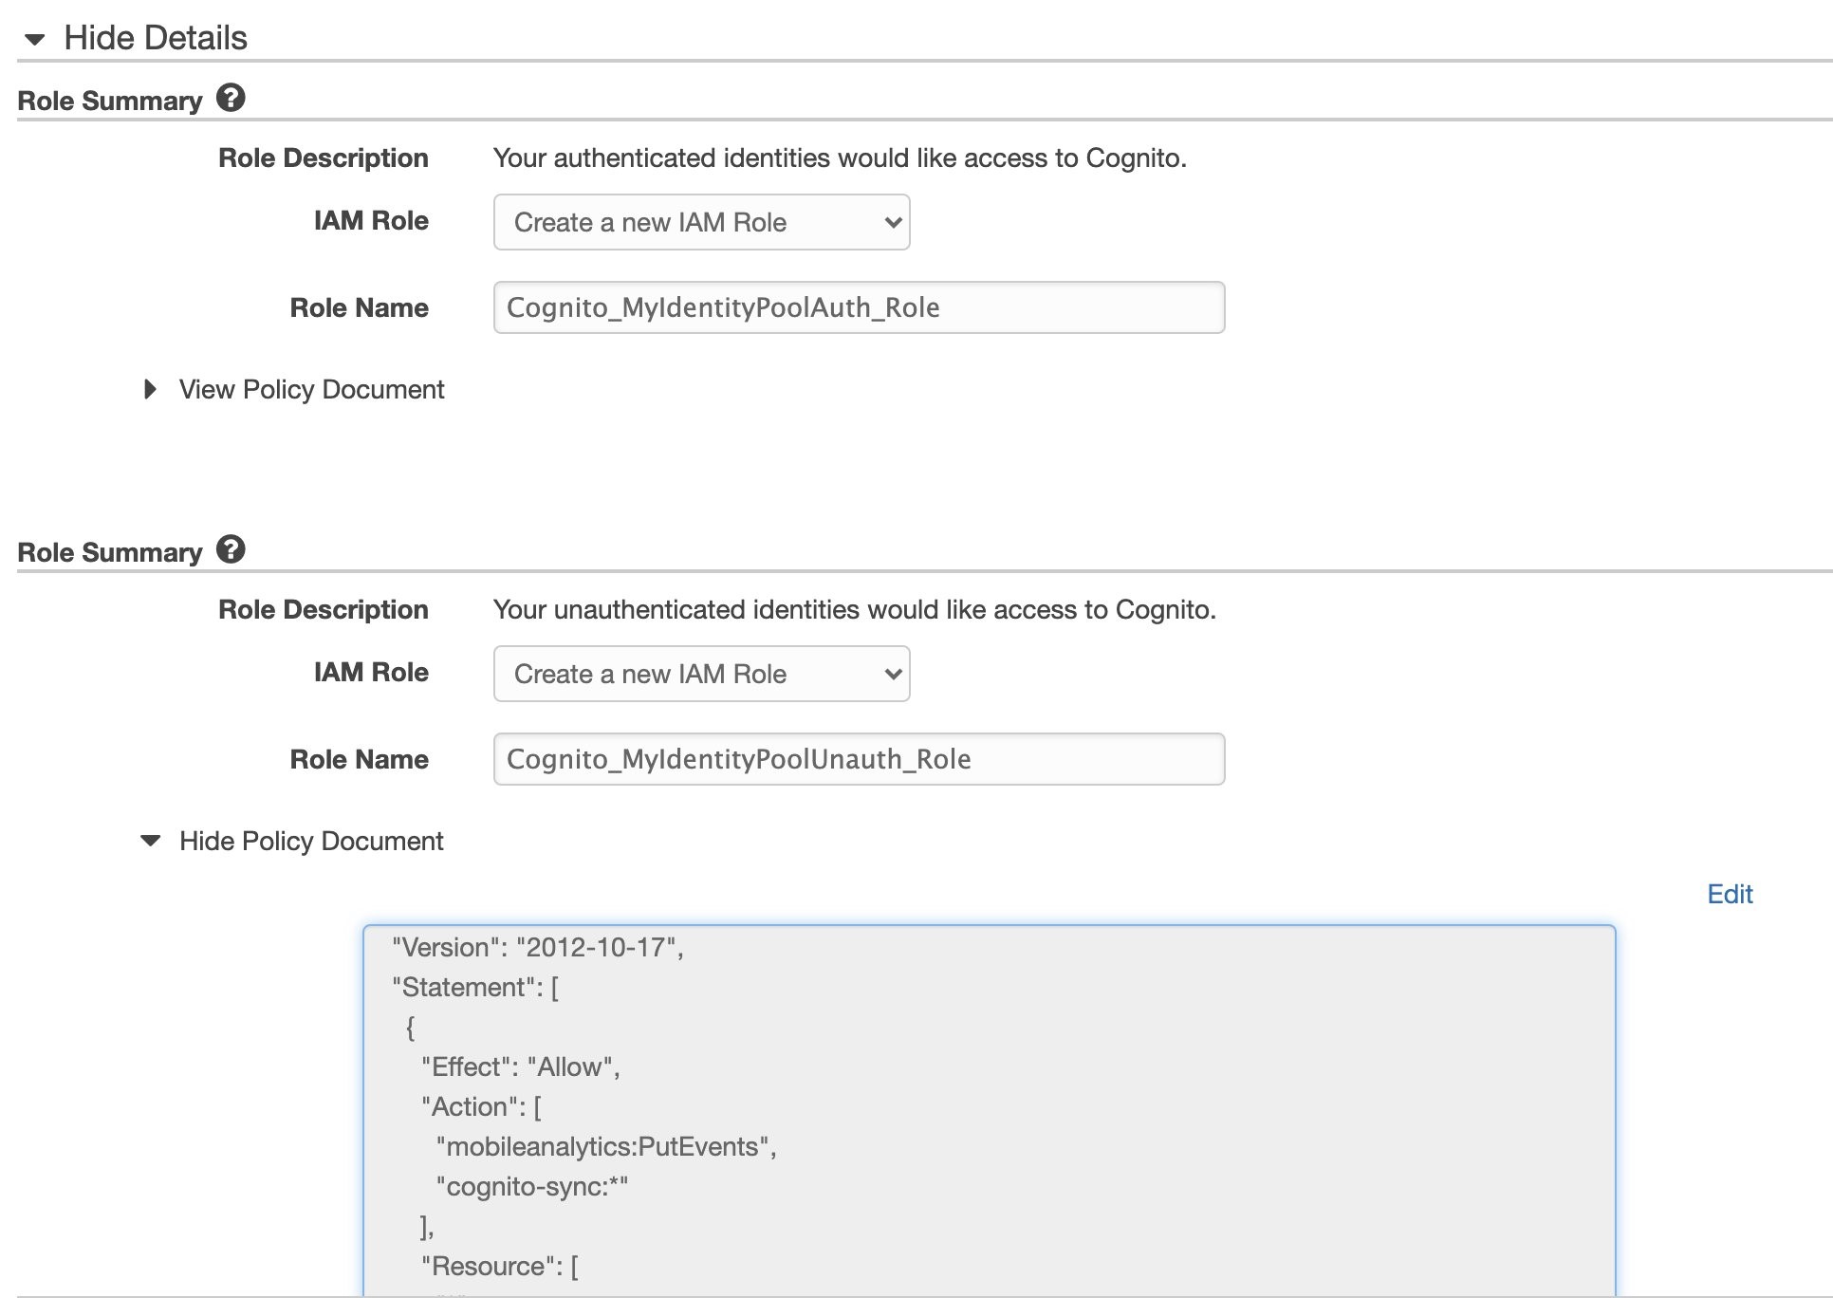Edit Cognito_MyIdentityPoolAuth_Role name field
Image resolution: width=1833 pixels, height=1298 pixels.
[x=859, y=307]
